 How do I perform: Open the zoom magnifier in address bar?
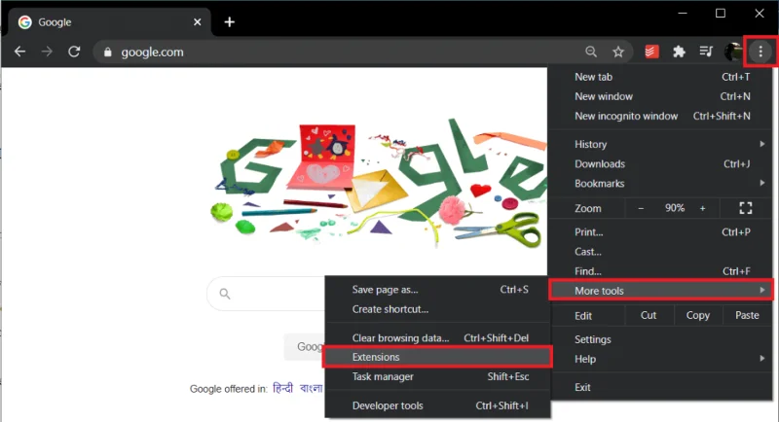click(591, 52)
